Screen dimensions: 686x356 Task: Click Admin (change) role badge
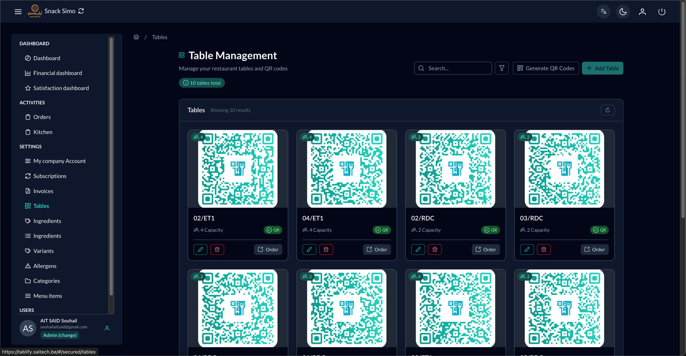coord(60,335)
